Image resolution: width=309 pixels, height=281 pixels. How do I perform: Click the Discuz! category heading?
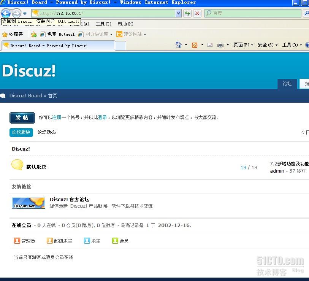pyautogui.click(x=21, y=149)
